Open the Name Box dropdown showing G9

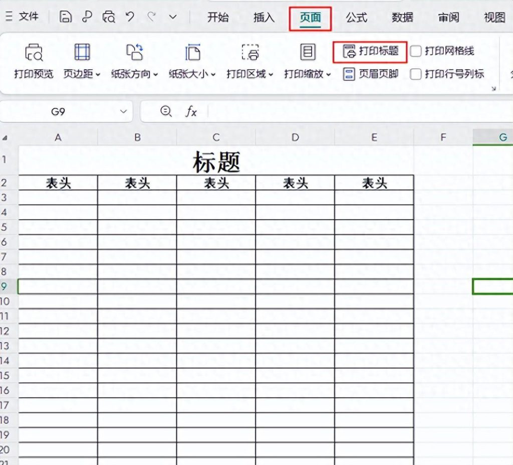[x=123, y=111]
